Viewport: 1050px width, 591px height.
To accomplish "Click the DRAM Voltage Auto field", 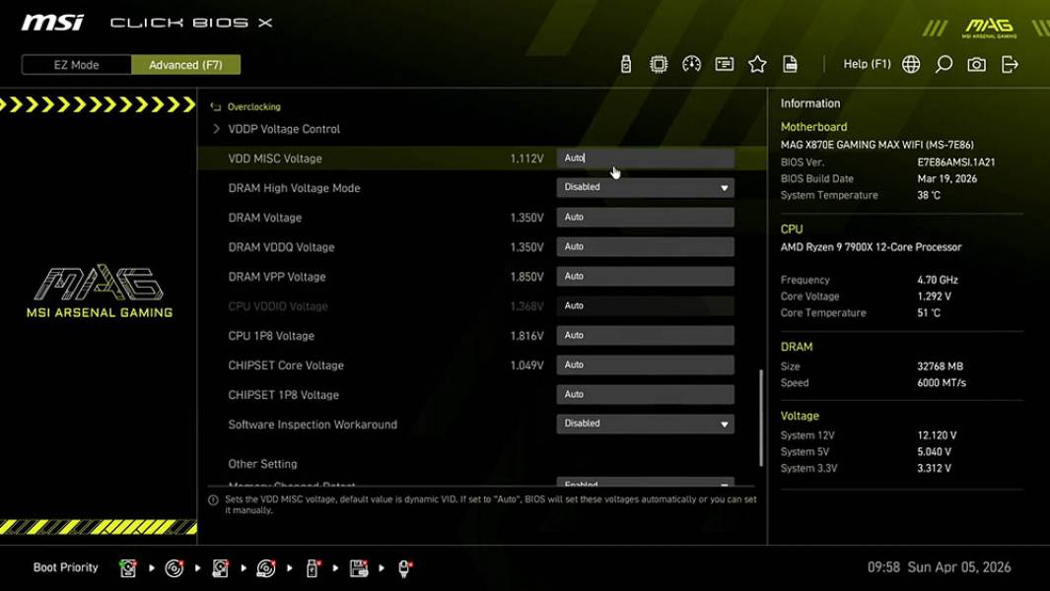I will pos(645,217).
